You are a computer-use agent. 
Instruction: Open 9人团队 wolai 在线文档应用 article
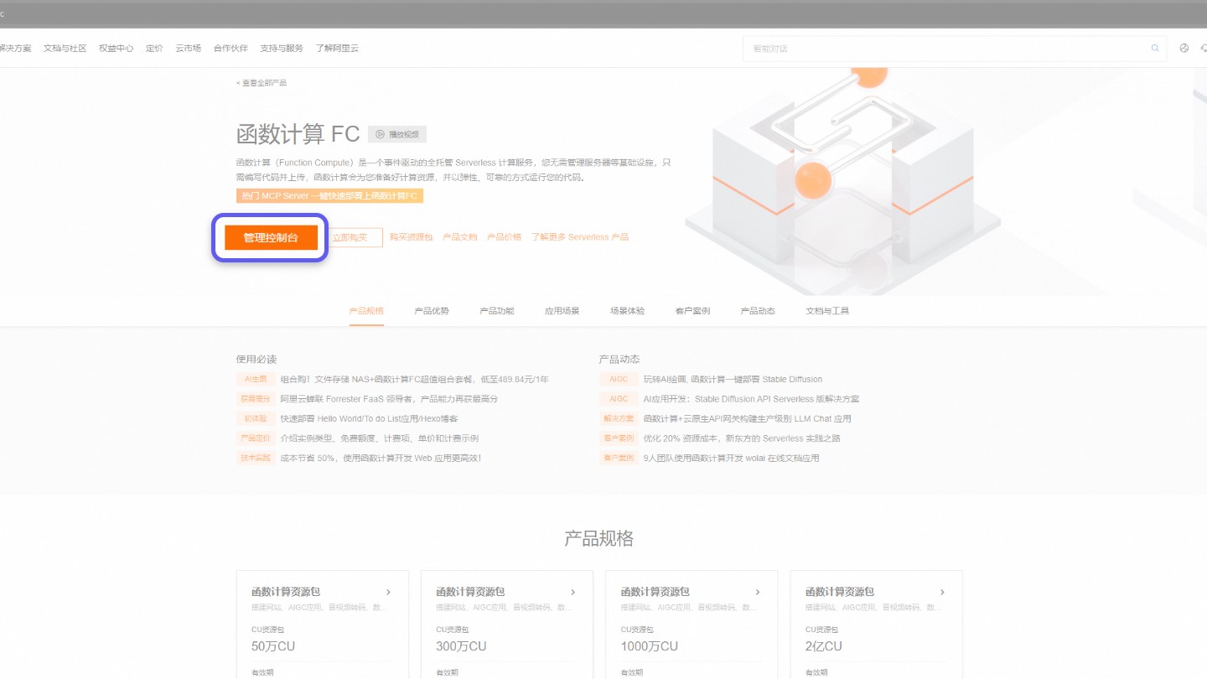(731, 458)
